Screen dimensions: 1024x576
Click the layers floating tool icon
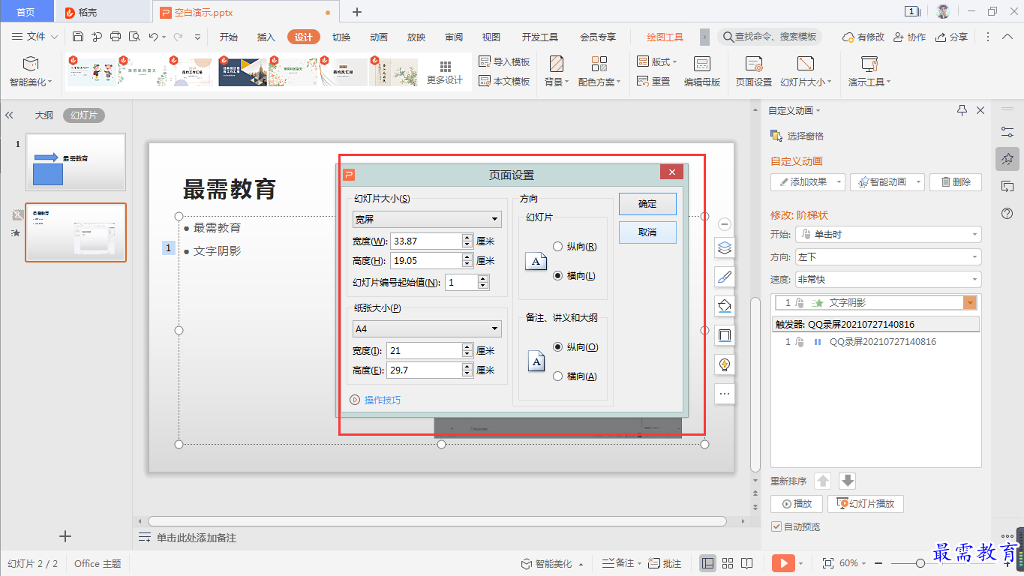click(725, 247)
